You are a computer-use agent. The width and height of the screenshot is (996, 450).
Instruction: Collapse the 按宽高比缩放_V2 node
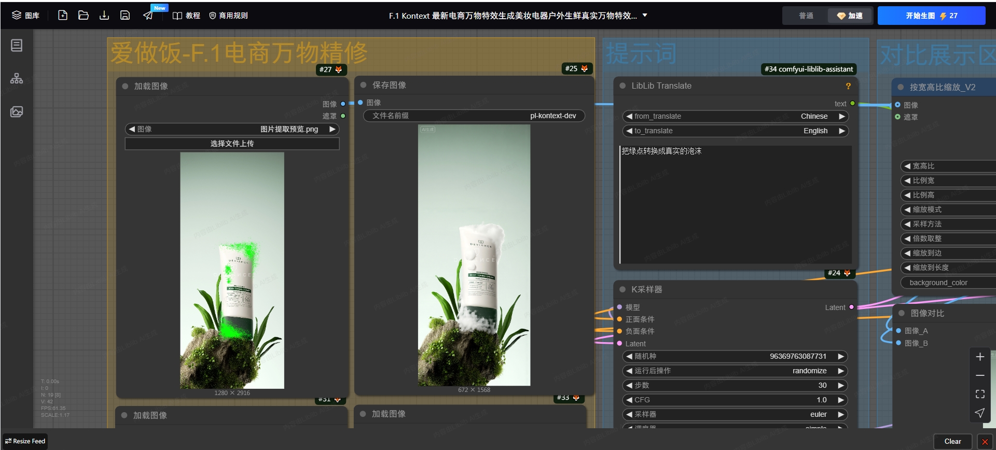[x=901, y=87]
